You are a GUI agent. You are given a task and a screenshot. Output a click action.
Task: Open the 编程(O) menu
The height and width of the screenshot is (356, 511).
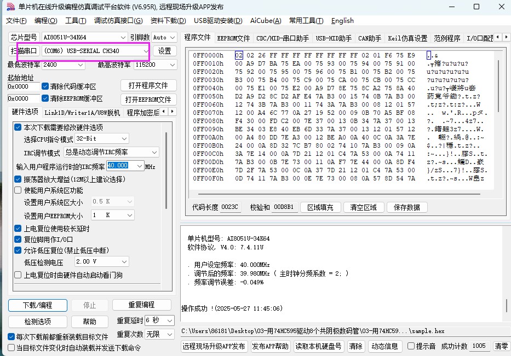tap(45, 21)
